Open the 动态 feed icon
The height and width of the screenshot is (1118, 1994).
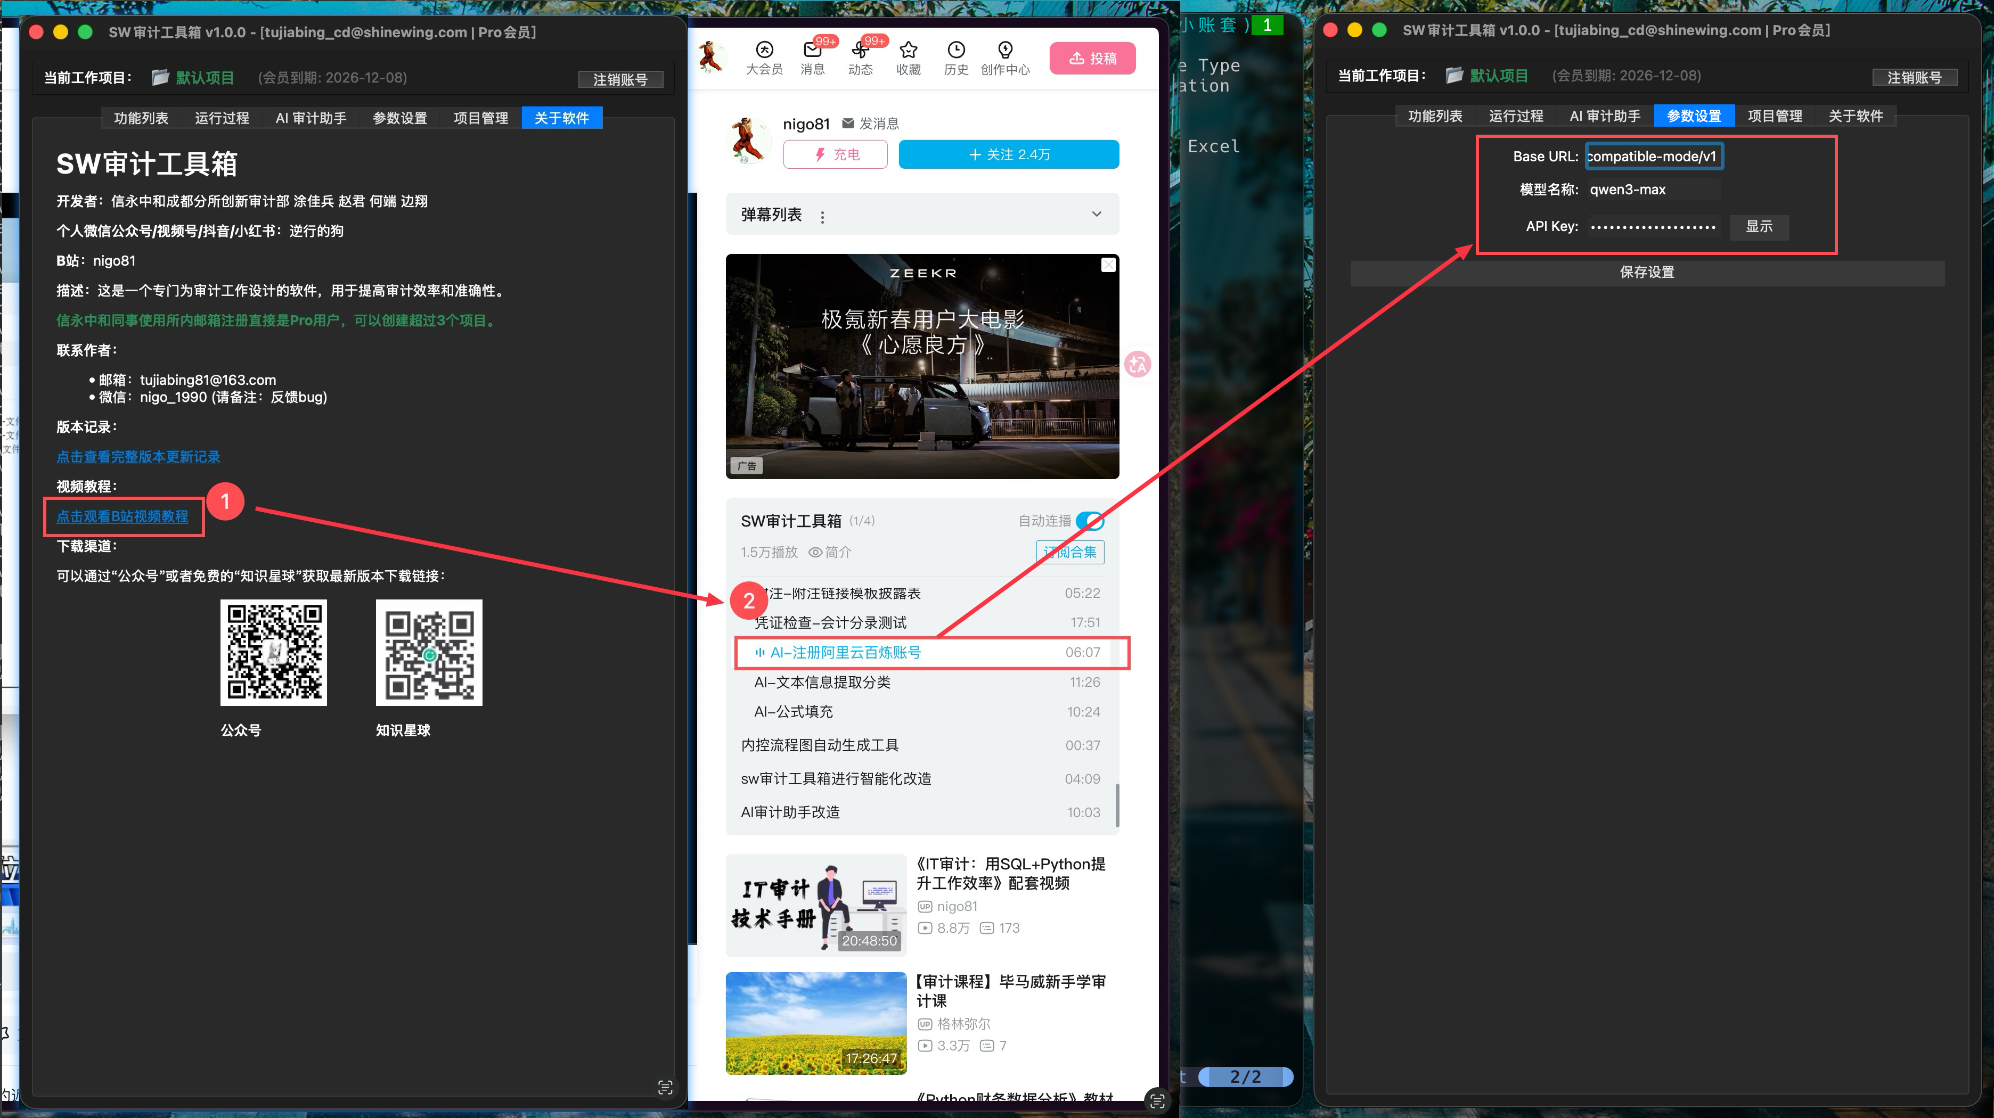(860, 51)
